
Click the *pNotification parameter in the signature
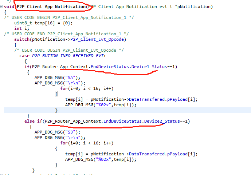192,7
